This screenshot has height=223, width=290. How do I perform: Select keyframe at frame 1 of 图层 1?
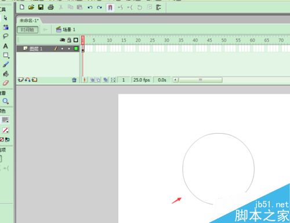(x=83, y=49)
